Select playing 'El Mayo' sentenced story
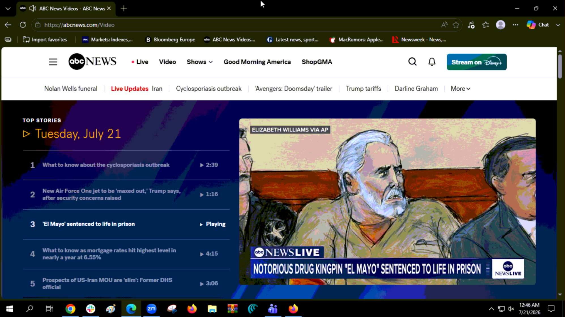565x317 pixels. tap(126, 224)
